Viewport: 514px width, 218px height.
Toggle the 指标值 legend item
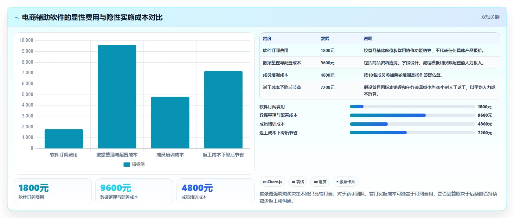134,164
